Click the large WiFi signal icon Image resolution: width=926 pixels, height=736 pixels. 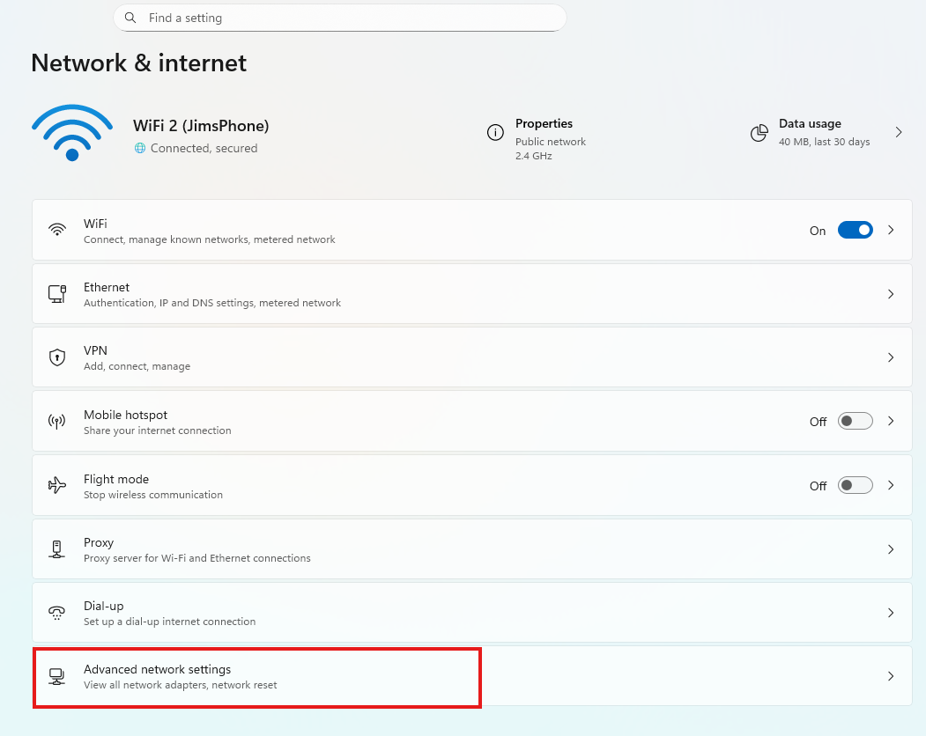coord(72,132)
